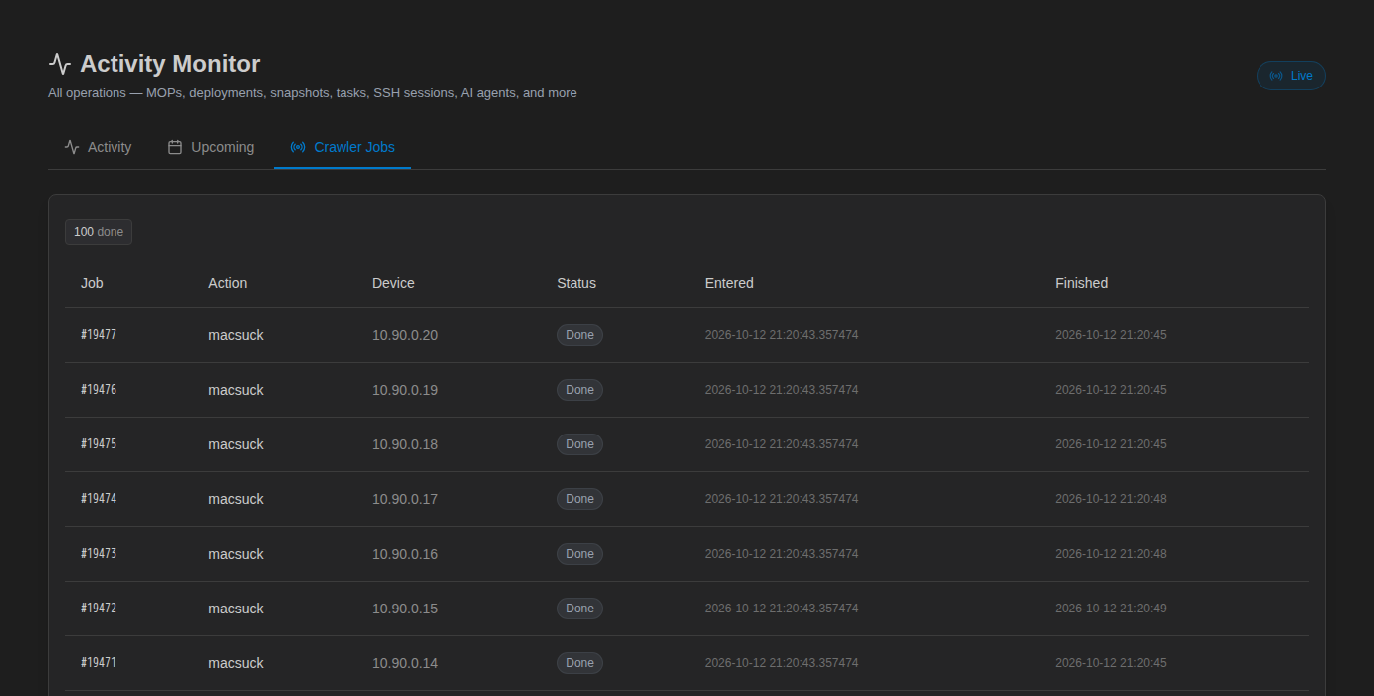Click Done status badge for job #19475

tap(579, 444)
